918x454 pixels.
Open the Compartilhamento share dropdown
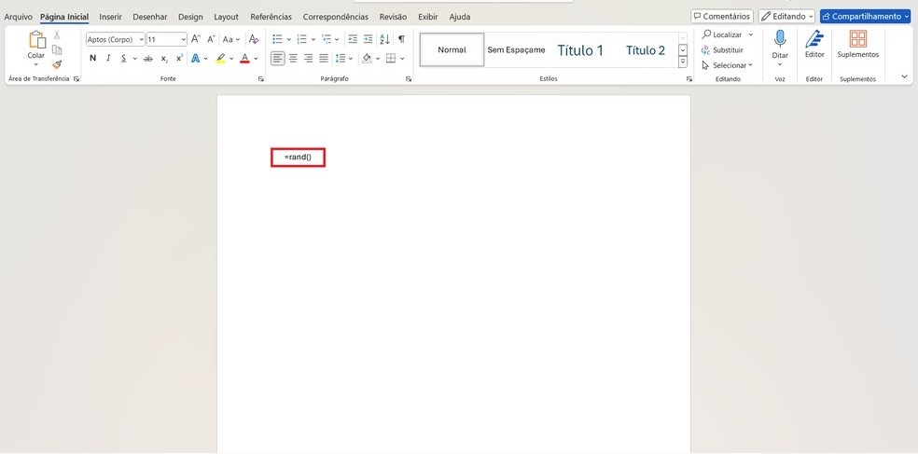[866, 17]
